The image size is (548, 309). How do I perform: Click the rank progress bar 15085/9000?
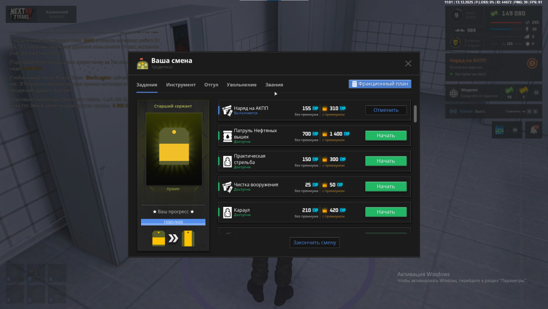pos(173,222)
